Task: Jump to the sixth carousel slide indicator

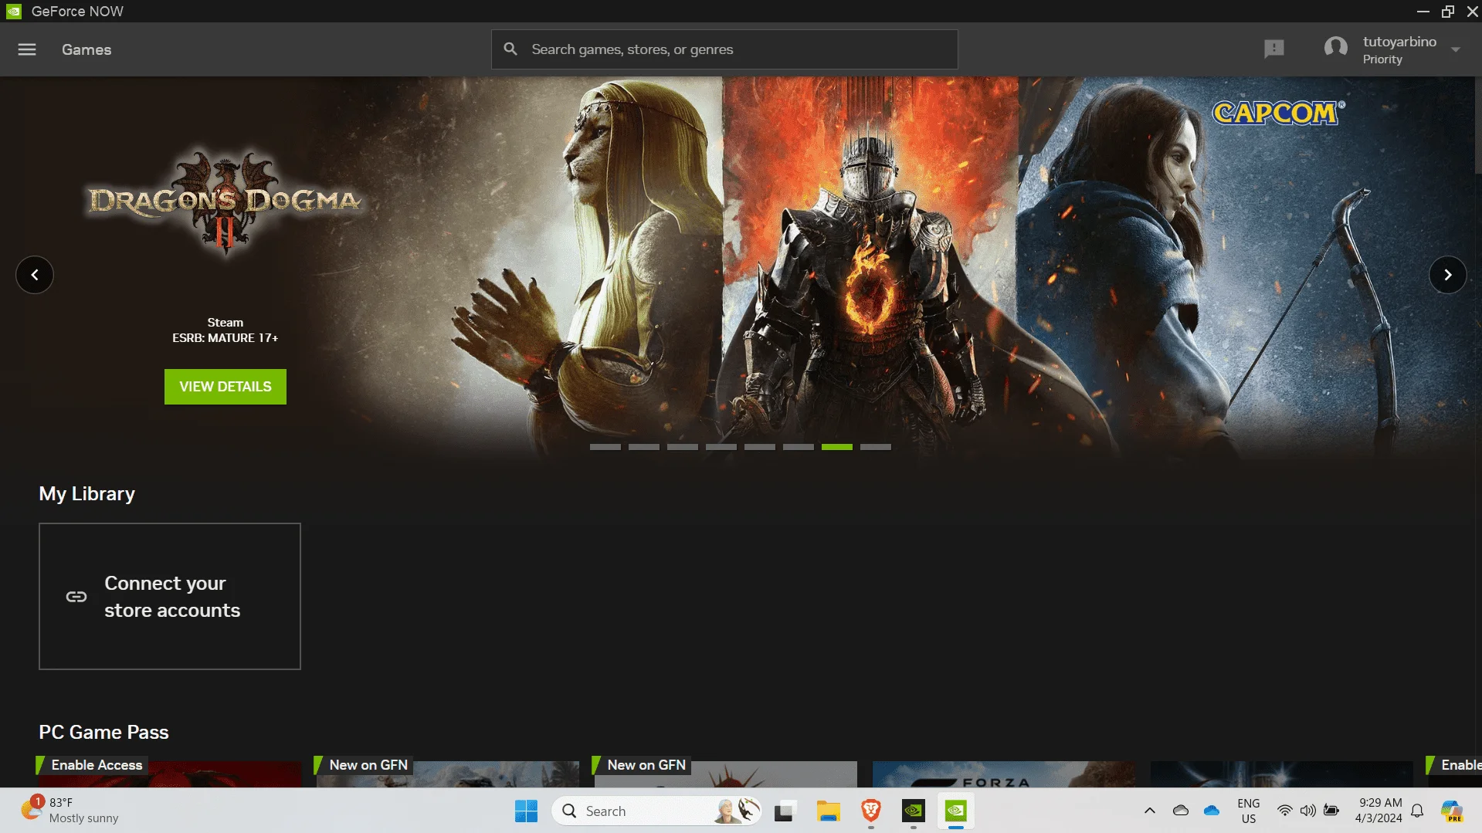Action: tap(799, 447)
